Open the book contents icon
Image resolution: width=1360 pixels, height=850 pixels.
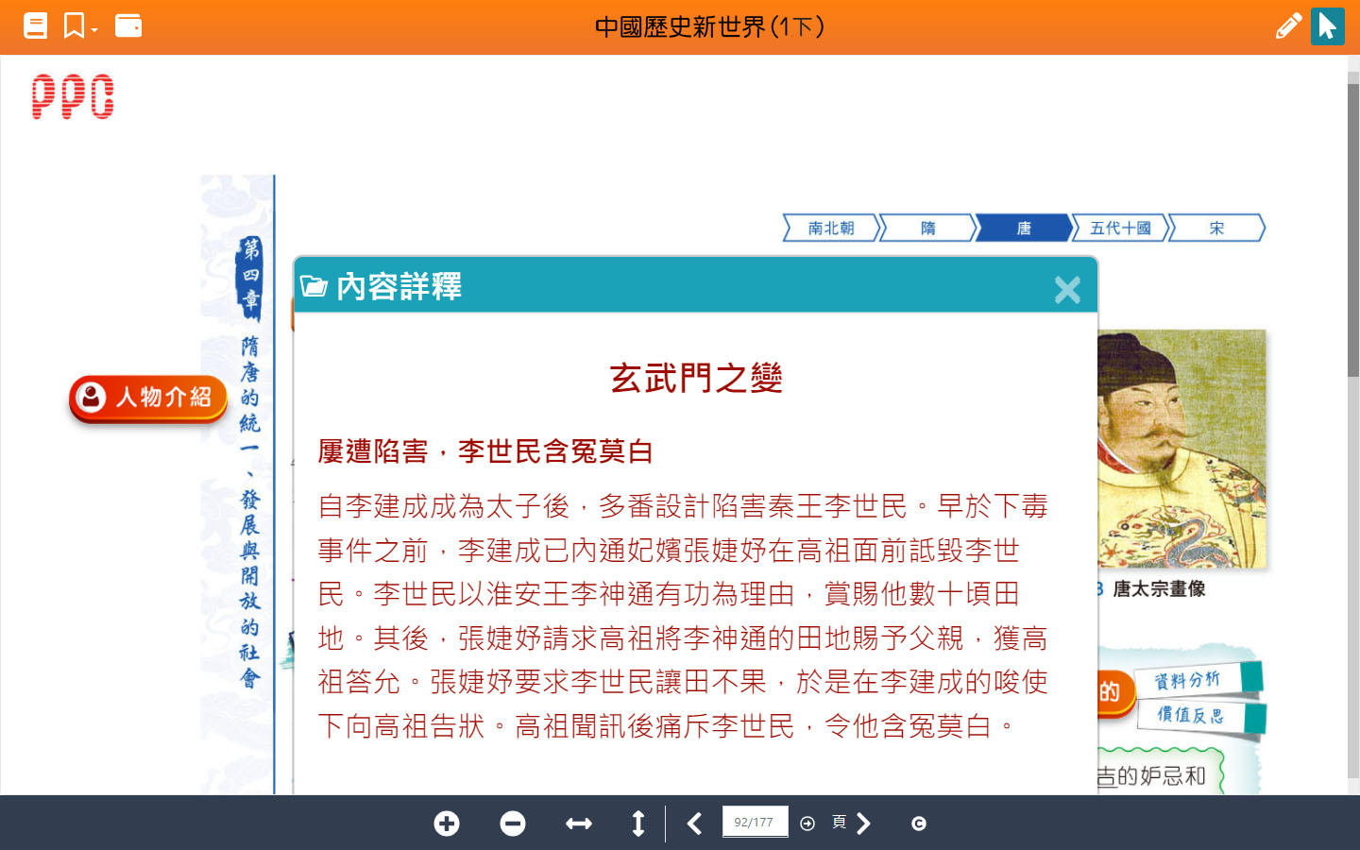[x=35, y=25]
